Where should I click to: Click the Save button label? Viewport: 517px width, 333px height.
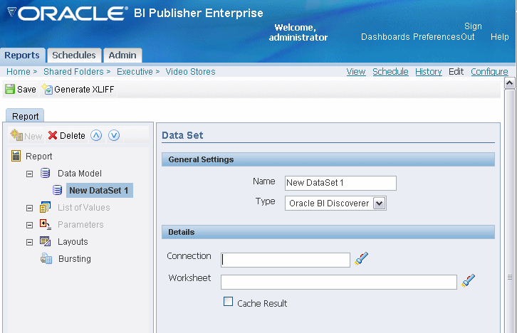coord(26,89)
